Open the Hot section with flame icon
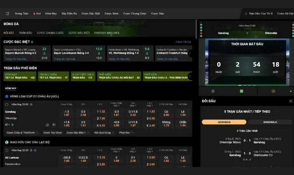 pyautogui.click(x=37, y=14)
